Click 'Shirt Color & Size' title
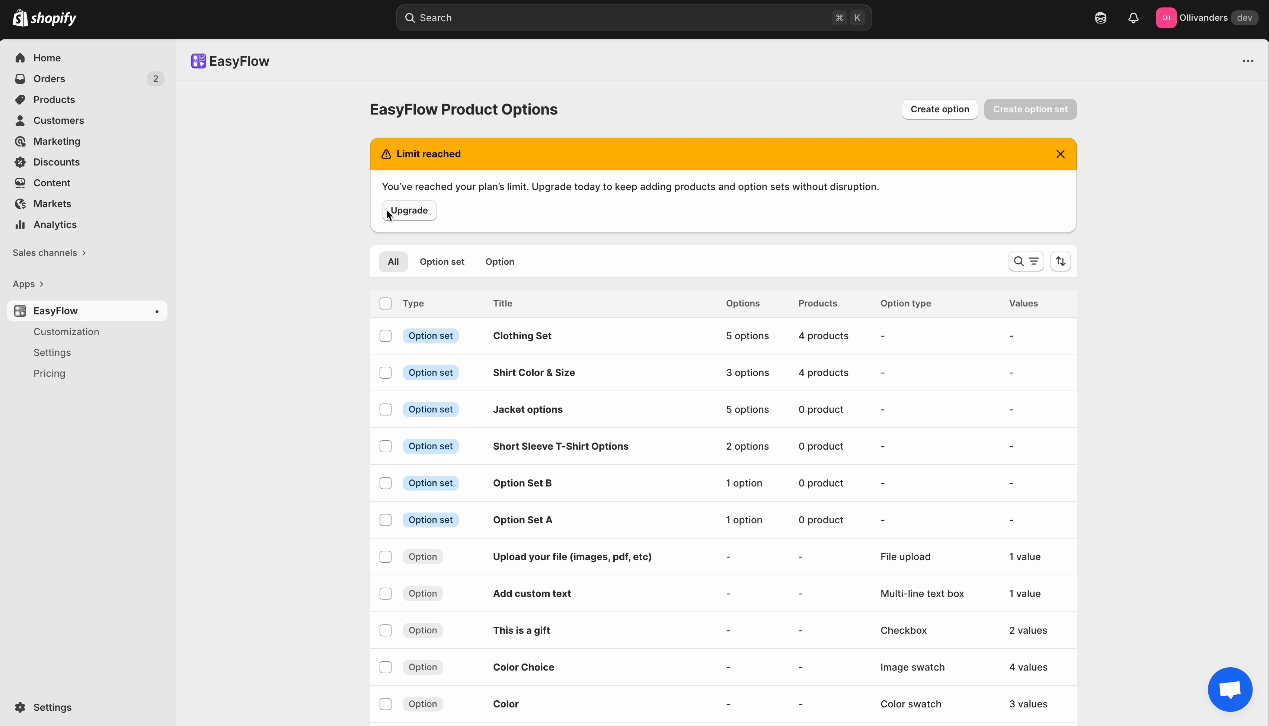 click(534, 373)
